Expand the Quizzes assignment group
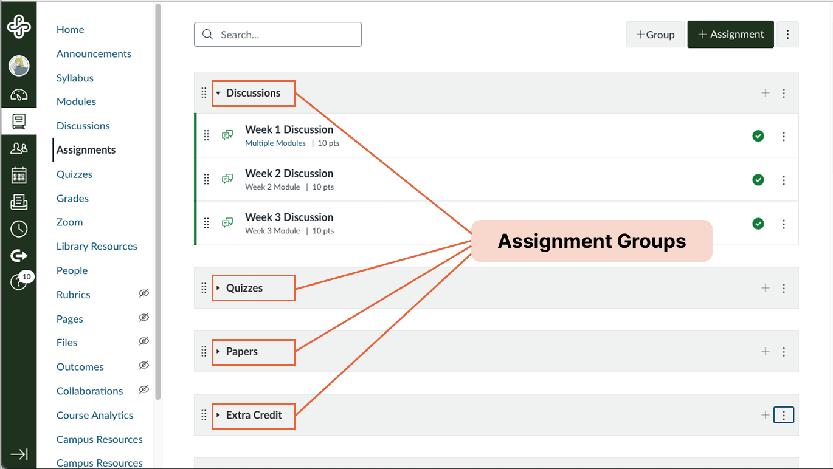 pyautogui.click(x=219, y=287)
